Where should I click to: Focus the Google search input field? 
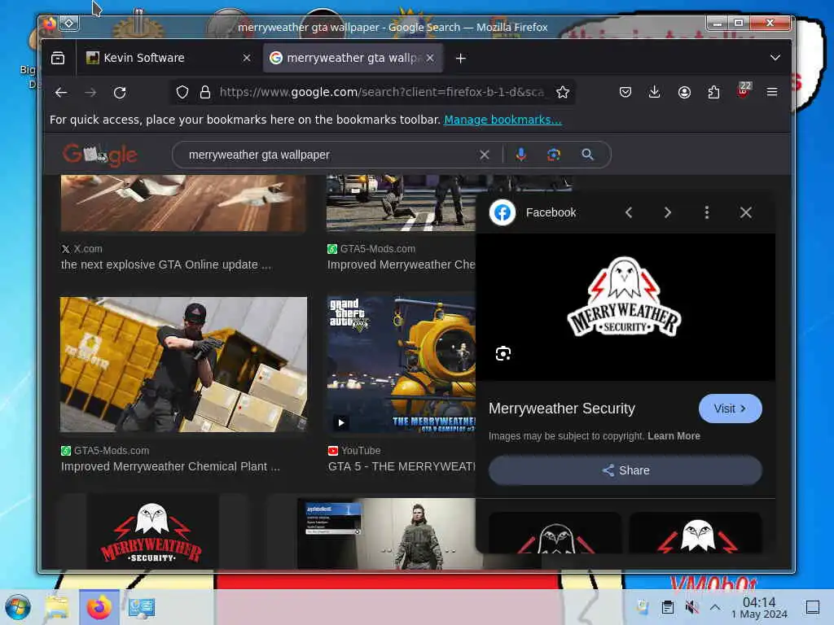click(330, 155)
